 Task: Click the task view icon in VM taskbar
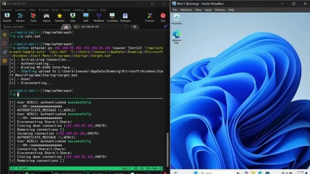tap(239, 173)
